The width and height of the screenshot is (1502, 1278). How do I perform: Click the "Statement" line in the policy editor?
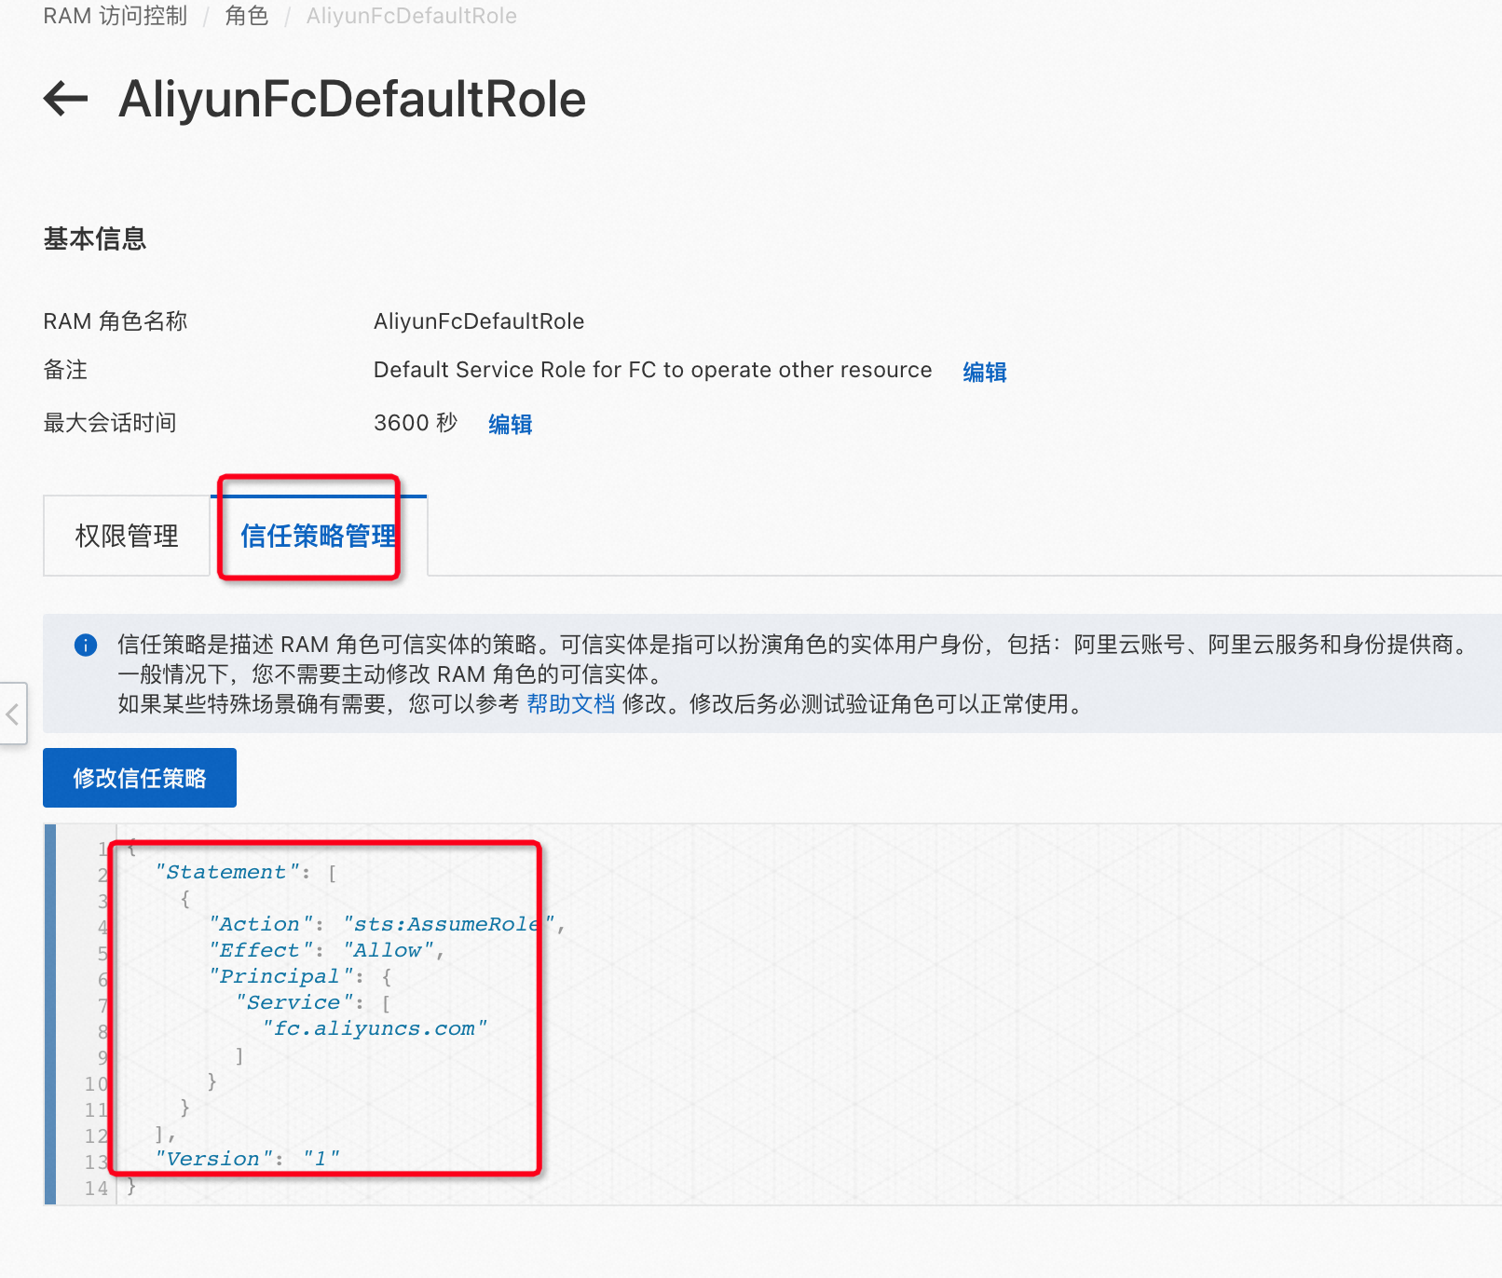click(x=246, y=872)
